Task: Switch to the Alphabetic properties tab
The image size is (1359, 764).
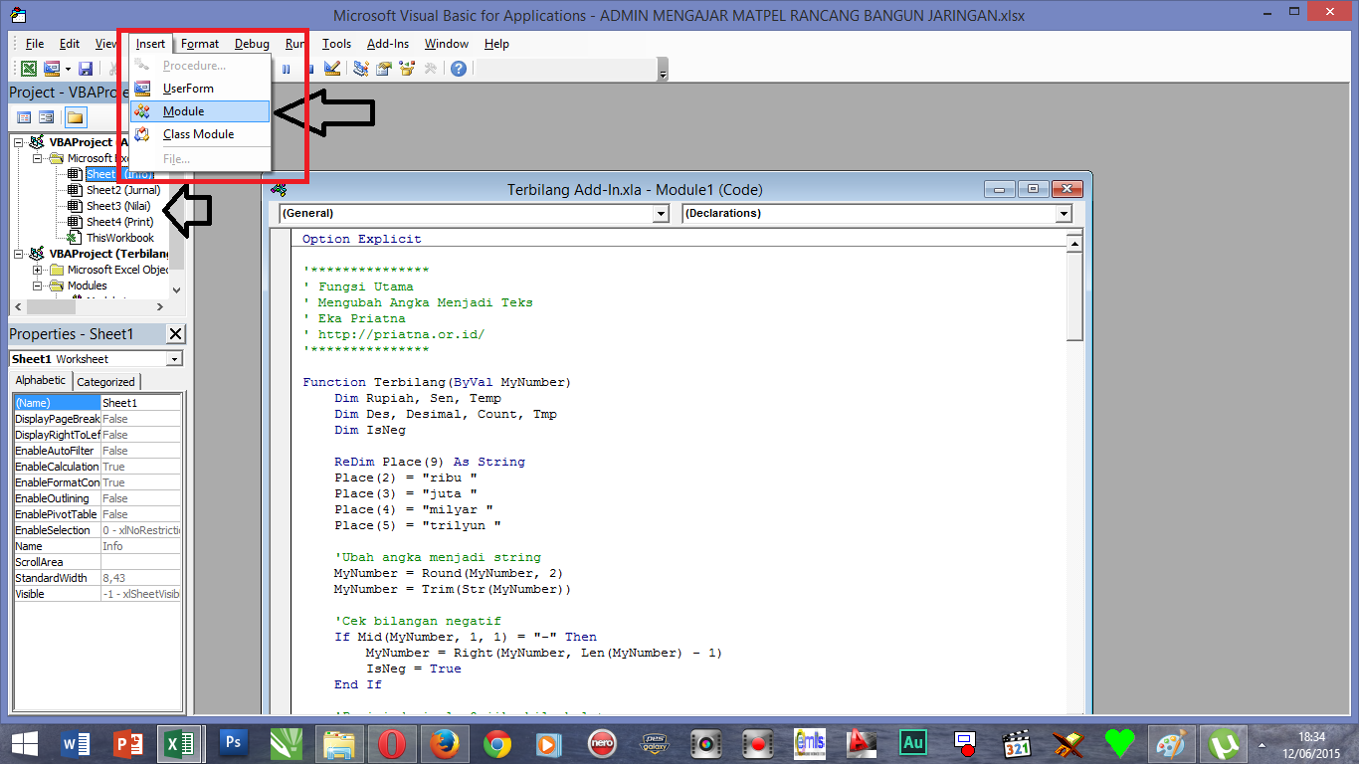Action: (x=41, y=380)
